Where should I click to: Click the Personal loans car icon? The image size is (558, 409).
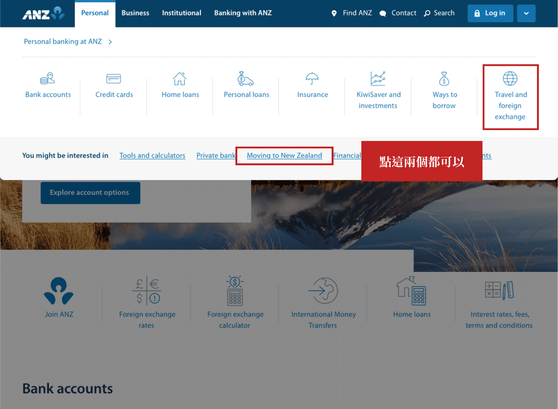(246, 79)
